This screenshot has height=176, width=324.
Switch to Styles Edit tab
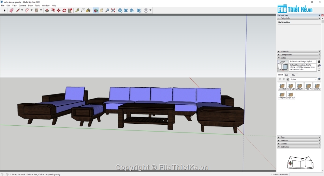tap(286, 75)
